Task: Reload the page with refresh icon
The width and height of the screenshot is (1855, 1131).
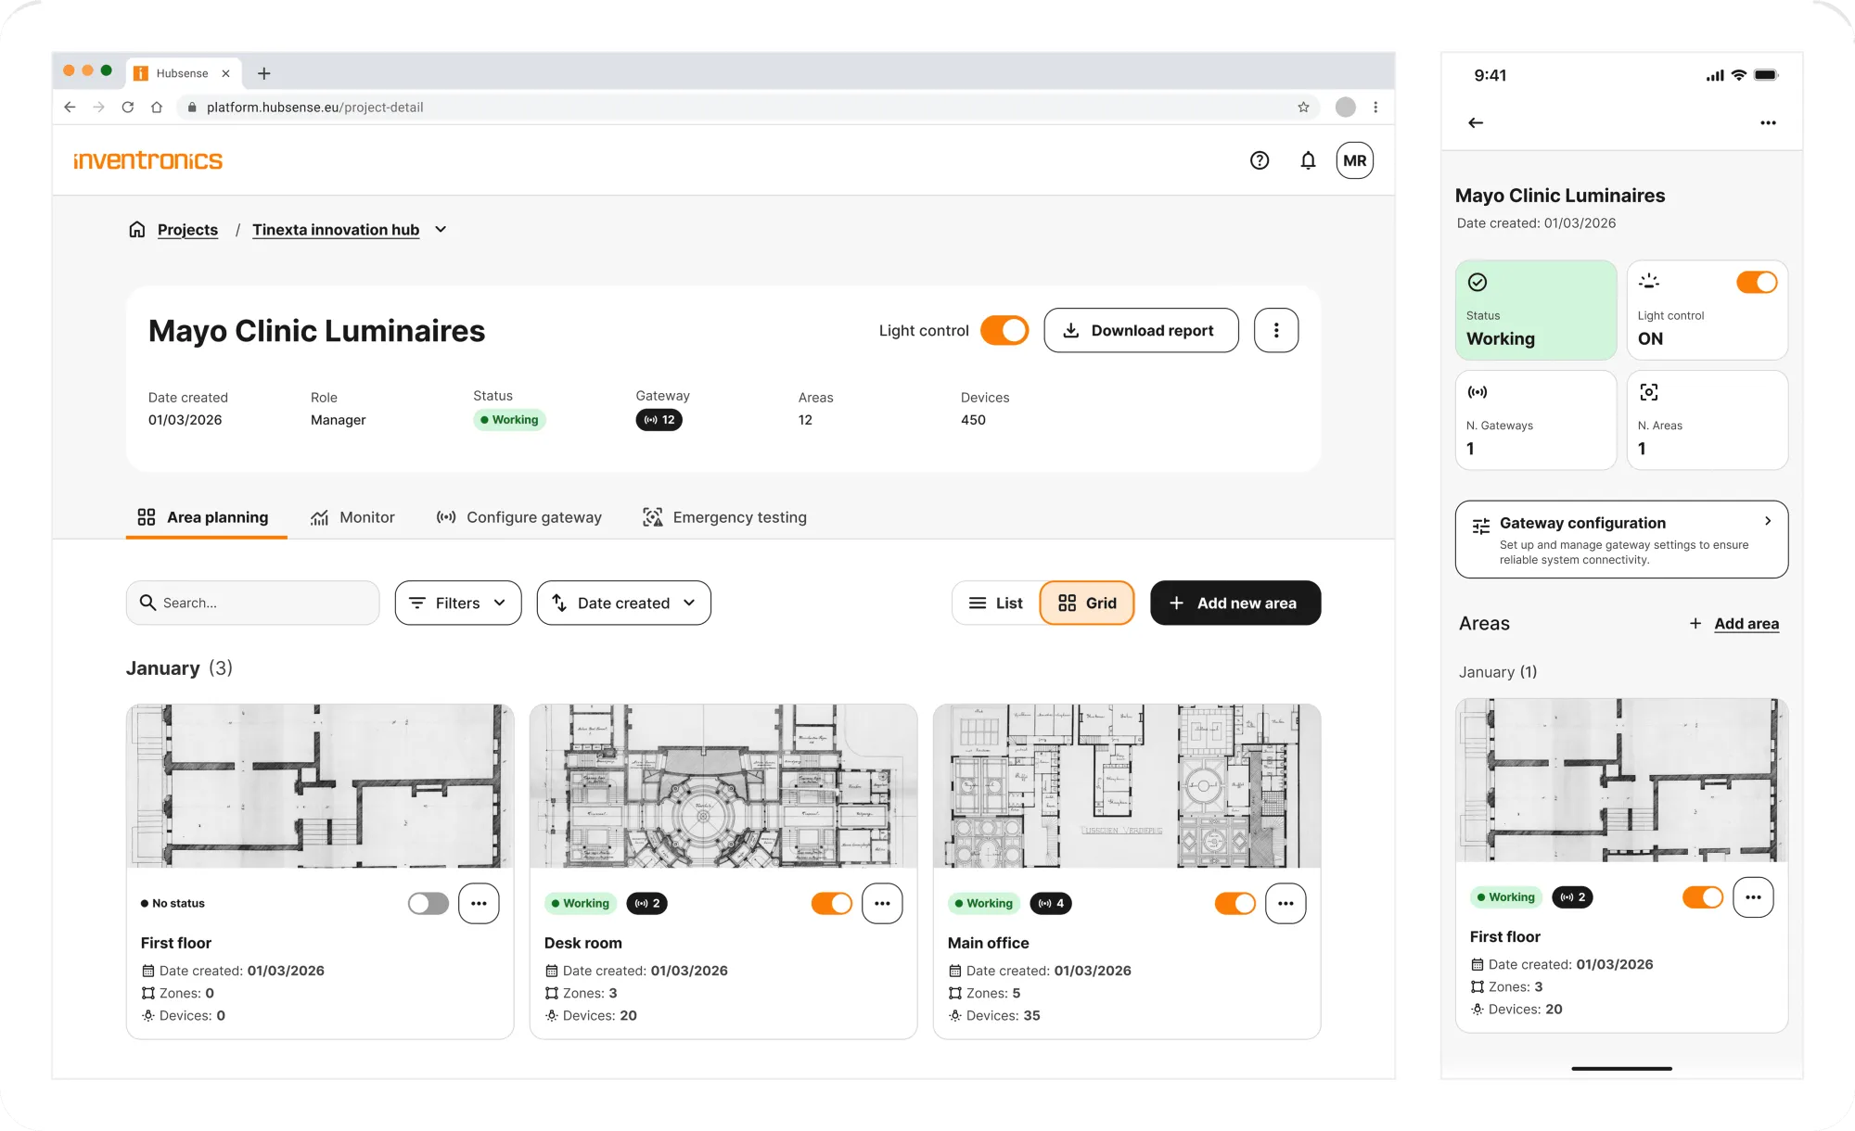Action: (128, 108)
